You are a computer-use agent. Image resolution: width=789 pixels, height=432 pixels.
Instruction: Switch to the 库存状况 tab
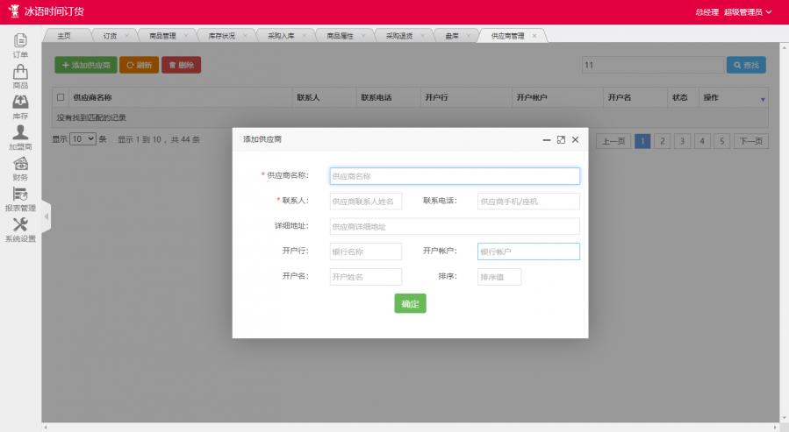coord(221,36)
